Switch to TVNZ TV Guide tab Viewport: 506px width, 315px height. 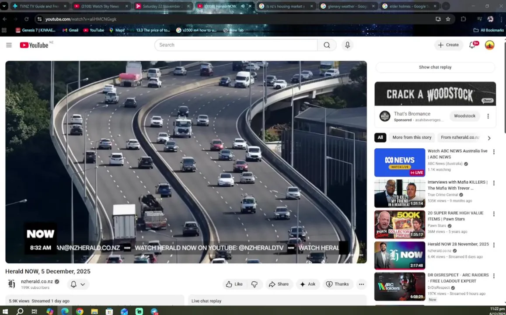point(39,6)
